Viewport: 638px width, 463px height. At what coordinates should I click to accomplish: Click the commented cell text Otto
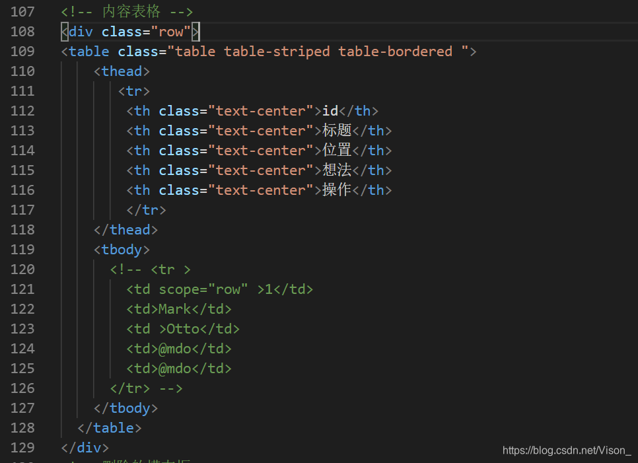pos(183,329)
